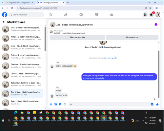The height and width of the screenshot is (131, 164).
Task: Open the tab search dropdown arrow
Action: [3, 3]
